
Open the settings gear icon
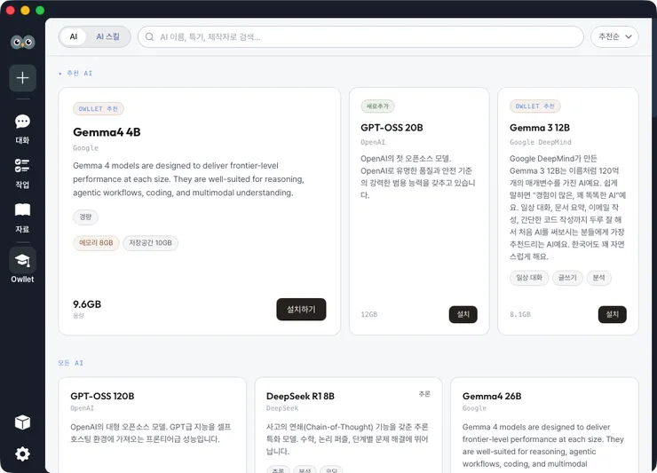pos(22,453)
